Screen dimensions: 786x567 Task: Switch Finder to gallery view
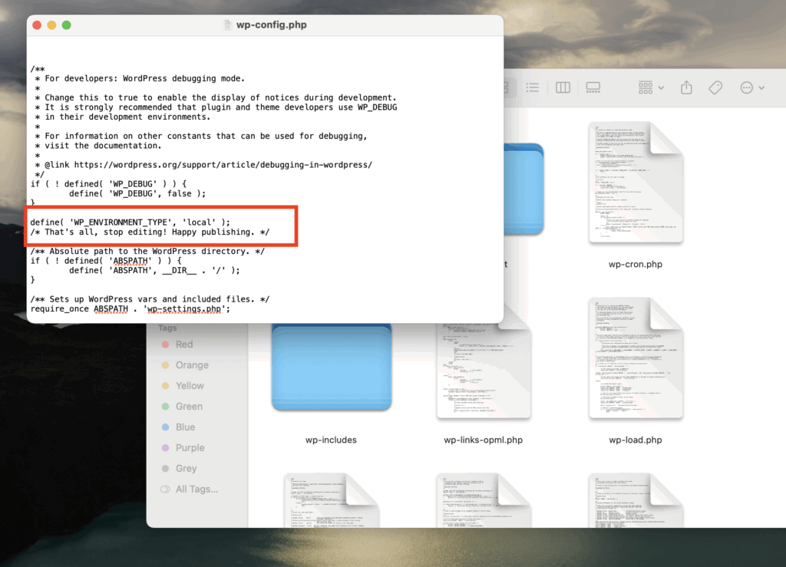pos(593,87)
